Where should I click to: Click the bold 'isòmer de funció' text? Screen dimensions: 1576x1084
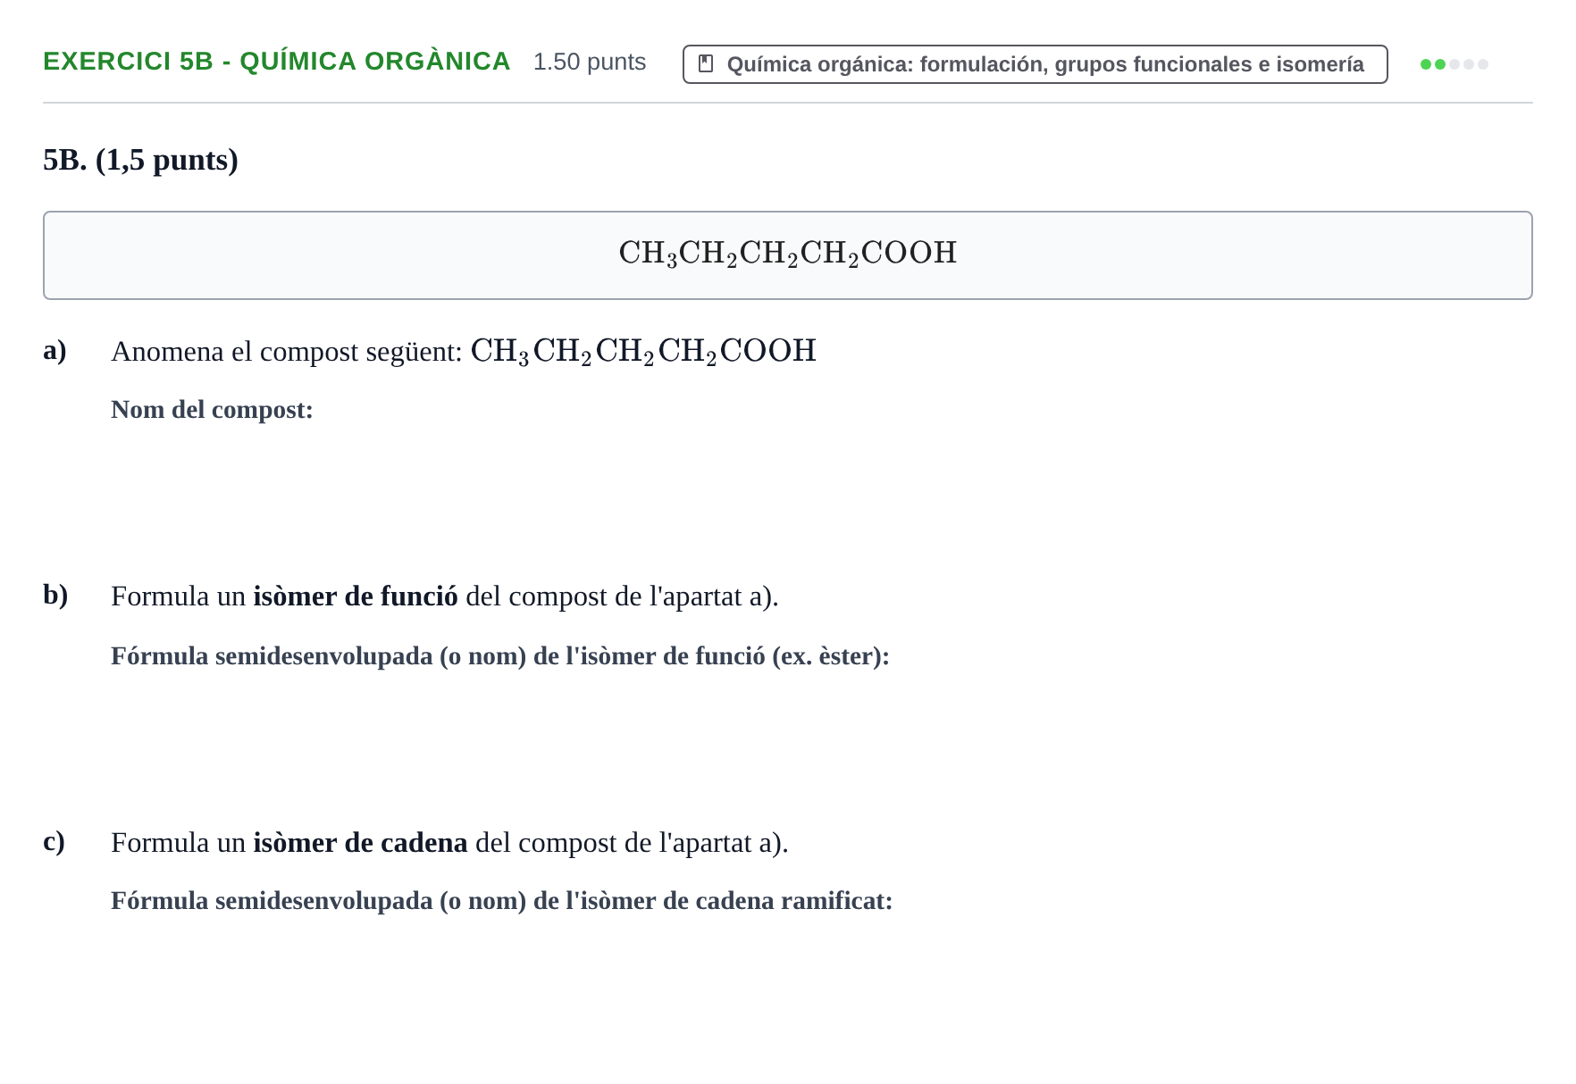(356, 596)
